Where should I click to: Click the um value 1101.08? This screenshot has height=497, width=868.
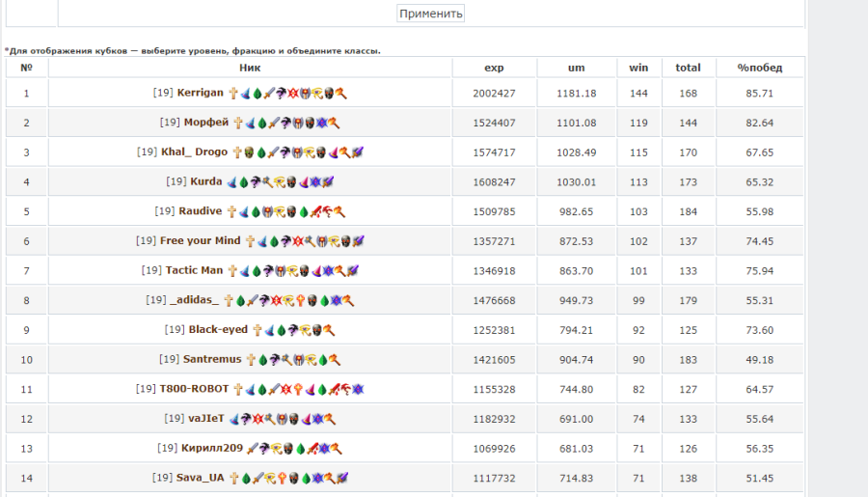tap(577, 123)
